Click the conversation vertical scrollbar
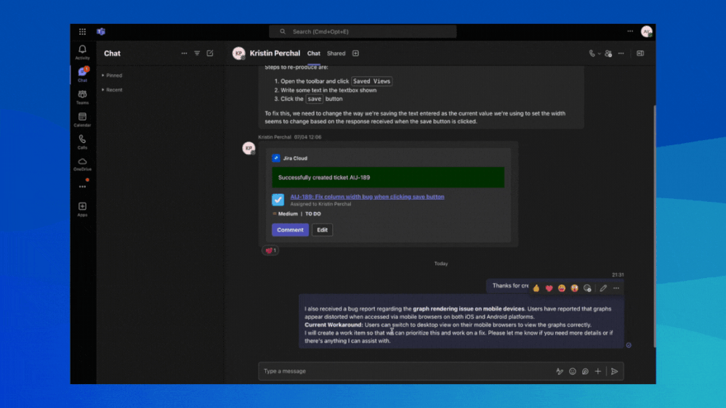This screenshot has width=726, height=408. point(654,227)
